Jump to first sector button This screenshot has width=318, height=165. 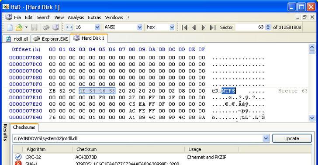(184, 27)
